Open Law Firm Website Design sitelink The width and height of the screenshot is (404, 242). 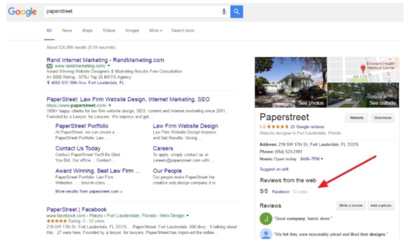pyautogui.click(x=185, y=126)
